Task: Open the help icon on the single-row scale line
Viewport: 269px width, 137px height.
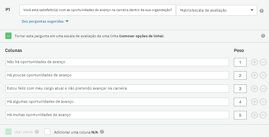Action: pyautogui.click(x=263, y=36)
